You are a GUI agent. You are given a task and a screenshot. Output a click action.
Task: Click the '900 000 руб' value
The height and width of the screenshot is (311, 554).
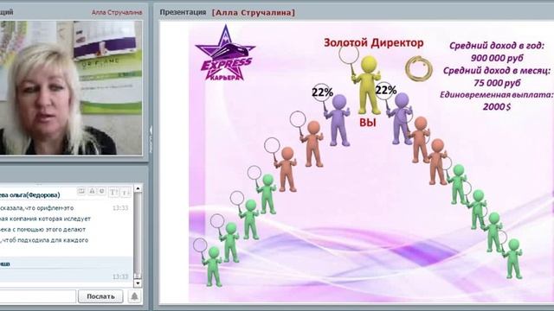tap(497, 58)
